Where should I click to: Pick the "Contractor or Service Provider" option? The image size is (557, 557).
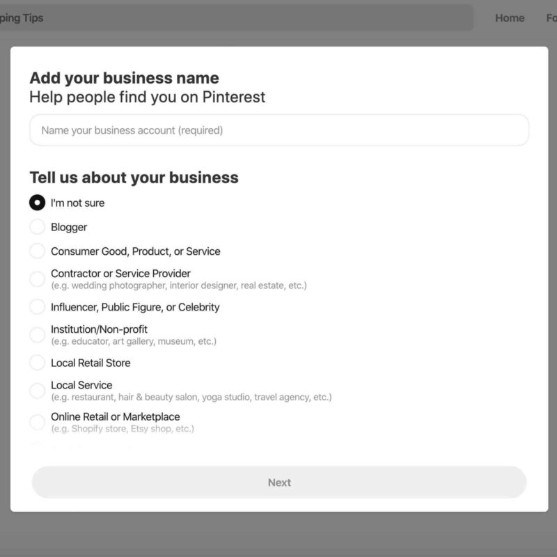point(38,278)
